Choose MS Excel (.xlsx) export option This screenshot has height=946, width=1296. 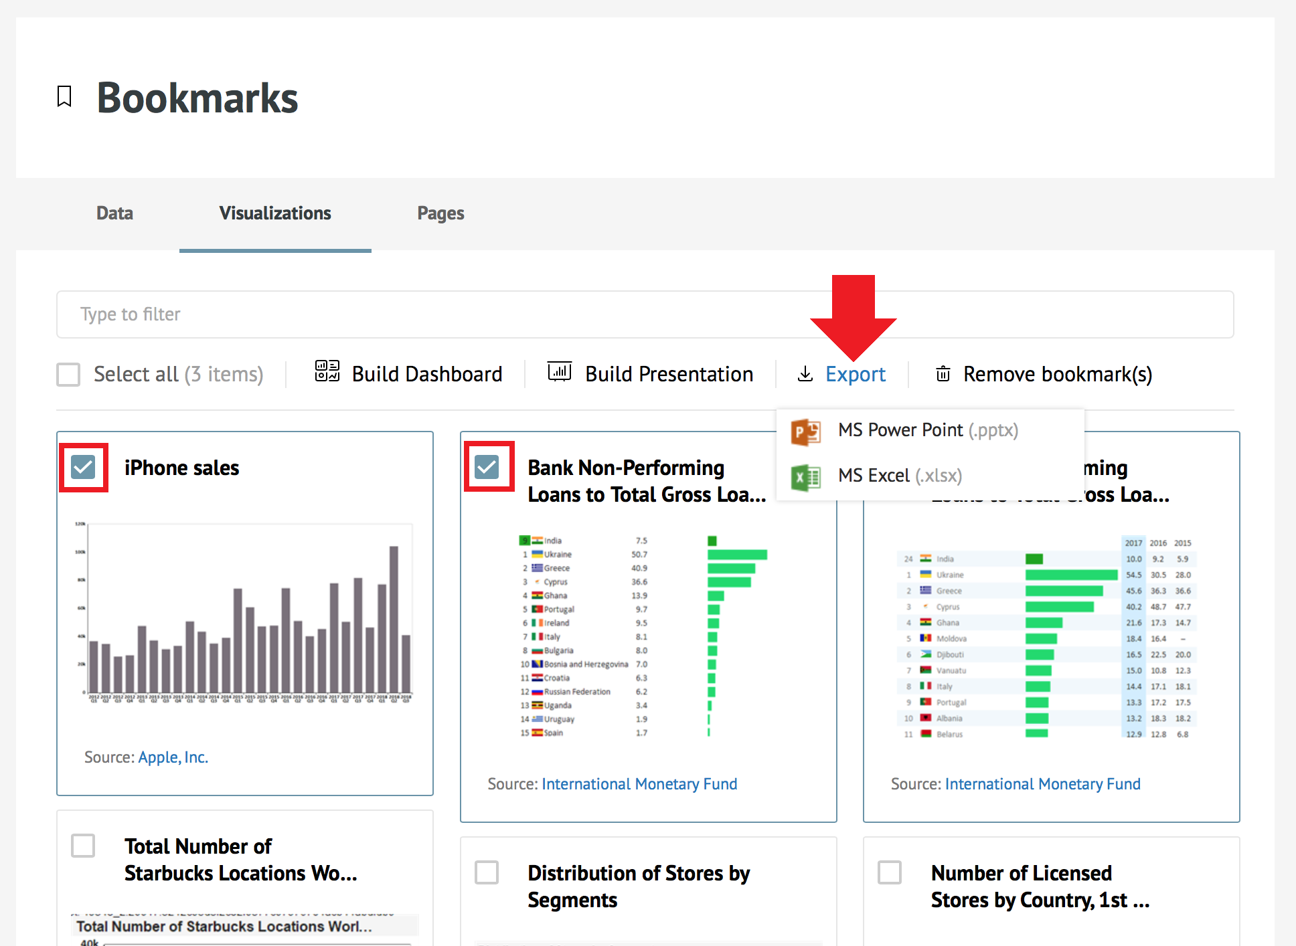[x=930, y=476]
